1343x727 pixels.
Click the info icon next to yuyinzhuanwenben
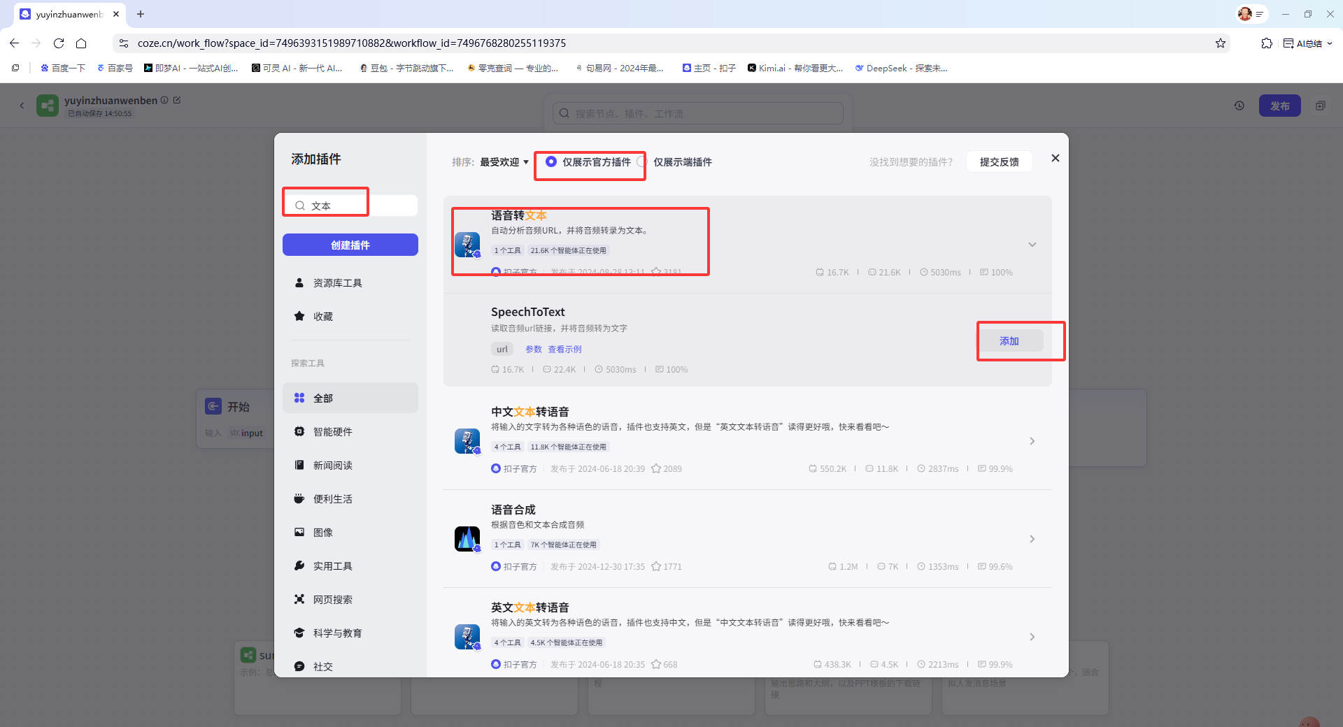pyautogui.click(x=164, y=100)
